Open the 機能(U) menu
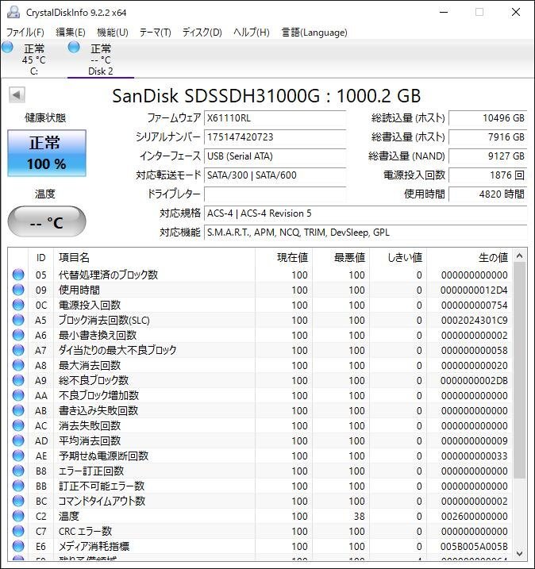The width and height of the screenshot is (535, 569). click(x=113, y=33)
